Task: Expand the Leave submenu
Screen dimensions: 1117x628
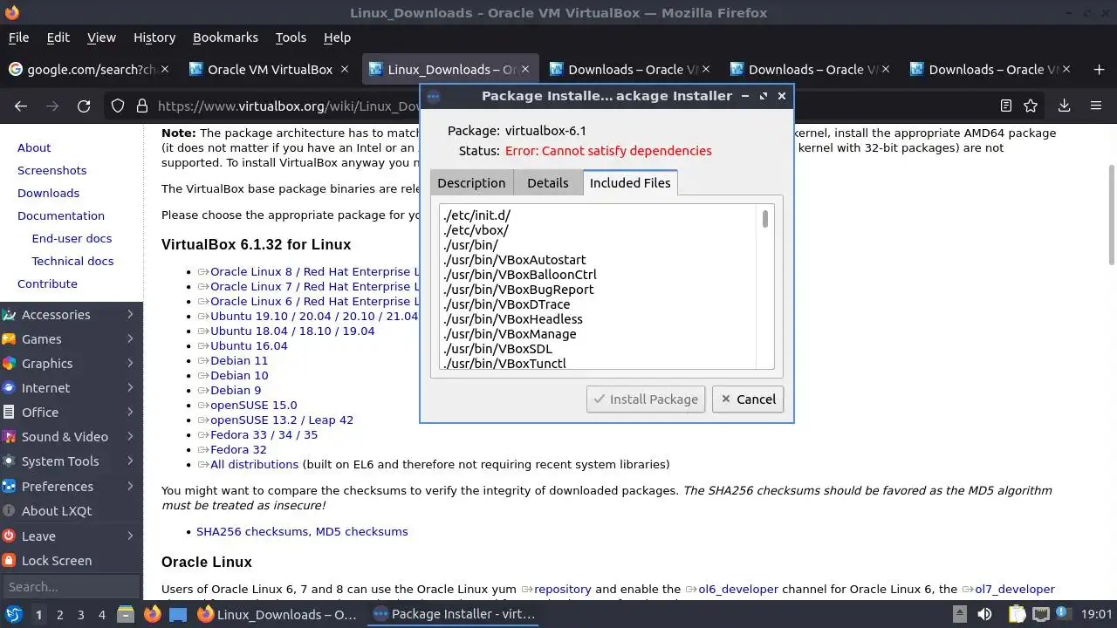Action: click(x=70, y=536)
